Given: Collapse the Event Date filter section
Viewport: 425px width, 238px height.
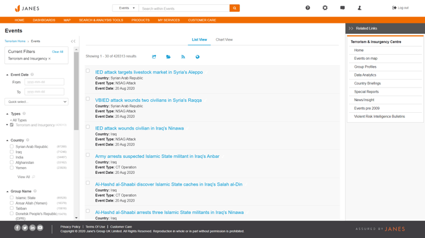Looking at the screenshot, I should pos(7,75).
